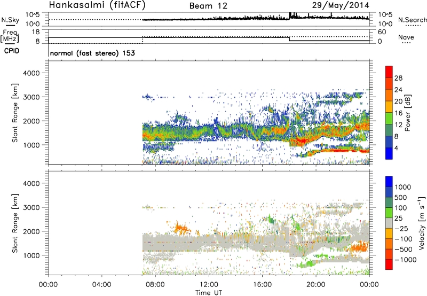Select the 12:00 time tick label

coord(209,285)
